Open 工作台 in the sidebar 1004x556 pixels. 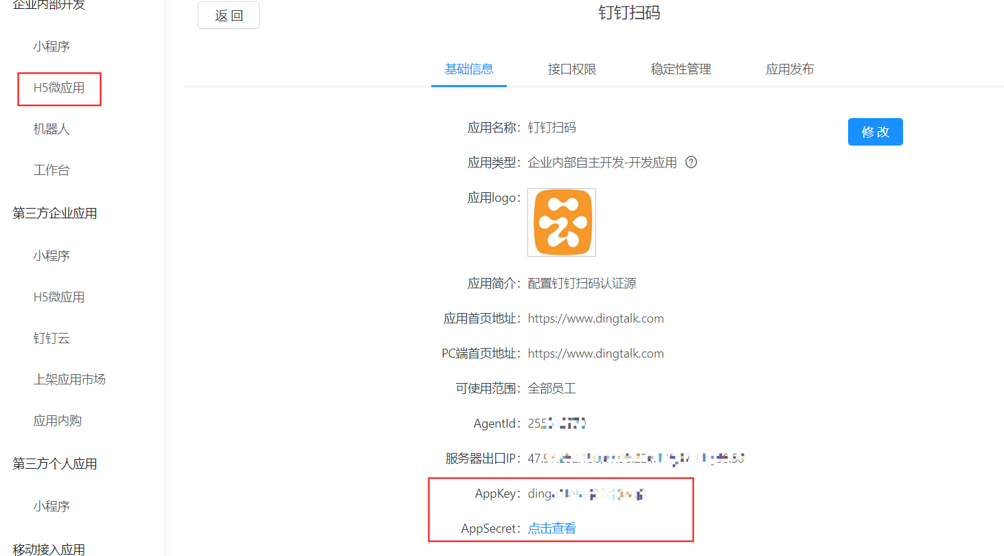click(x=52, y=170)
